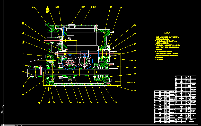Click the yellow highlighted block label at top
The image size is (201, 126).
point(47,10)
